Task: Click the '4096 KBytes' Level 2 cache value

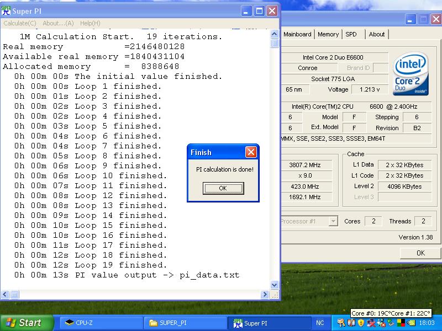Action: (404, 186)
